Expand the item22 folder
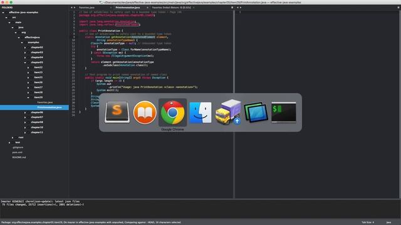This screenshot has width=401, height=225. 28,67
